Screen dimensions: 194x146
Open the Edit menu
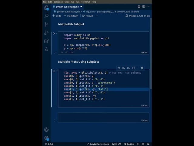[50, 2]
